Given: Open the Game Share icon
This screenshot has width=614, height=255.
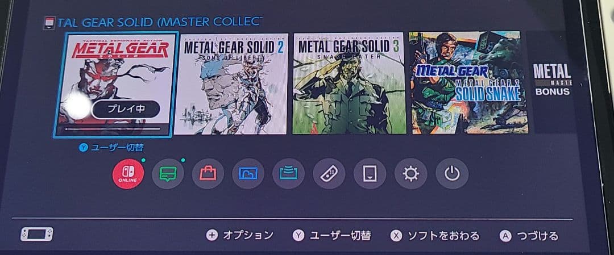Looking at the screenshot, I should pyautogui.click(x=289, y=174).
